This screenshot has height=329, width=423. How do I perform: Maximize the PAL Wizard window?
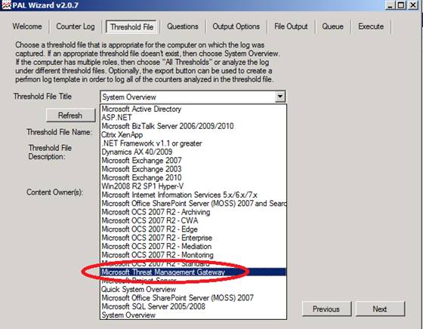point(401,5)
